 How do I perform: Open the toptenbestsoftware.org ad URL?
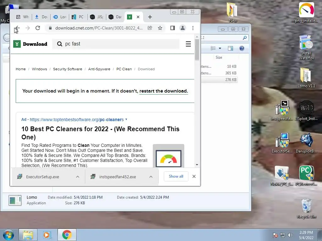point(77,120)
